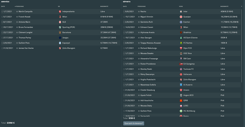Image resolution: width=245 pixels, height=127 pixels.
Task: Click the Everton crest in departures
Action: [x=181, y=22]
